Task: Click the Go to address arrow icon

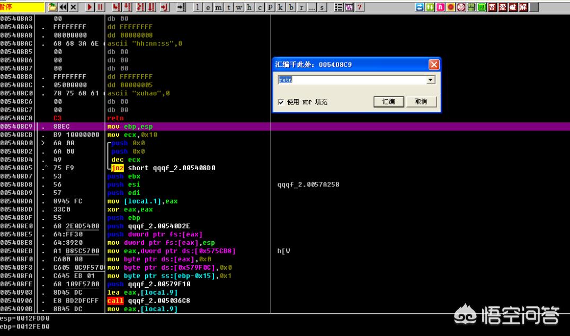Action: point(181,7)
